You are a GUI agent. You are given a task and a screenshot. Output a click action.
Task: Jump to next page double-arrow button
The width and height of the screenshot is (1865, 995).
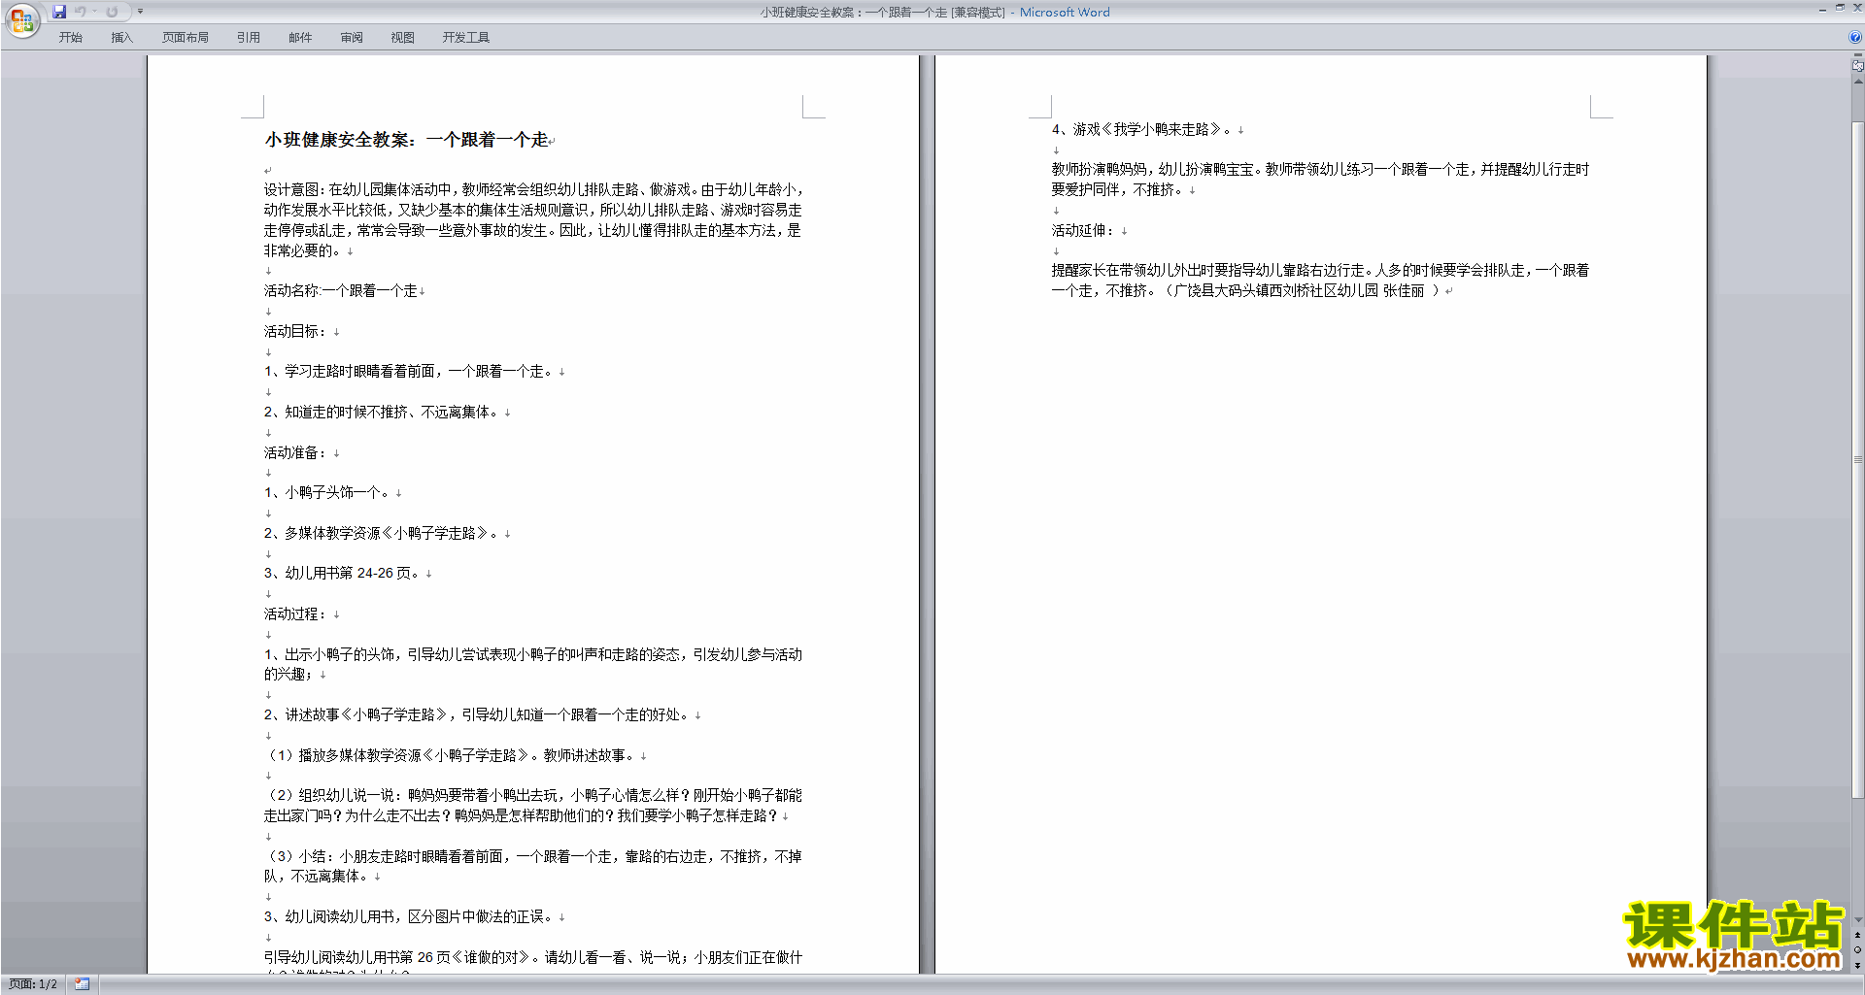click(x=1857, y=965)
